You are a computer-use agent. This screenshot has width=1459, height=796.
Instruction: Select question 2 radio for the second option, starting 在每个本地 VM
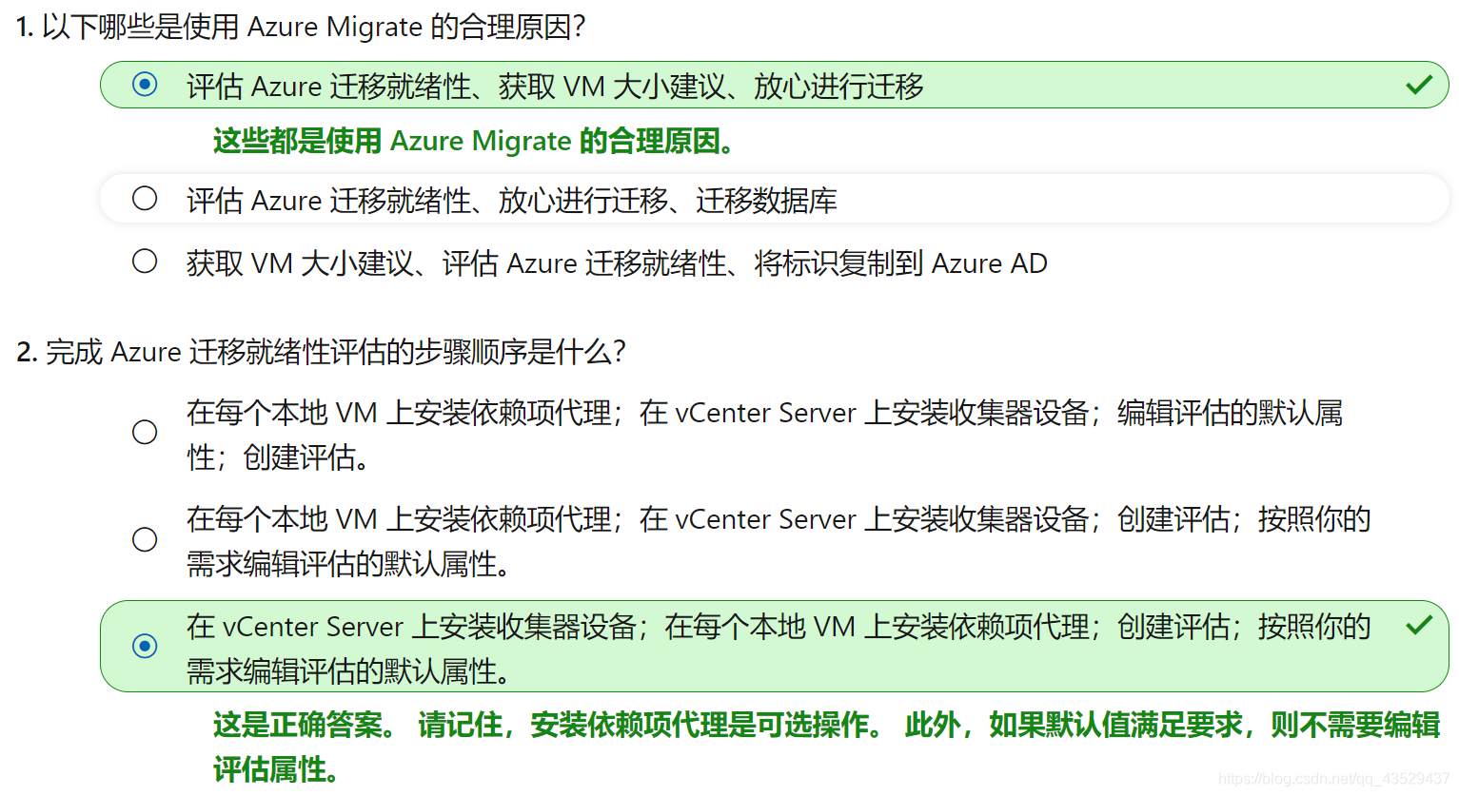pos(145,539)
